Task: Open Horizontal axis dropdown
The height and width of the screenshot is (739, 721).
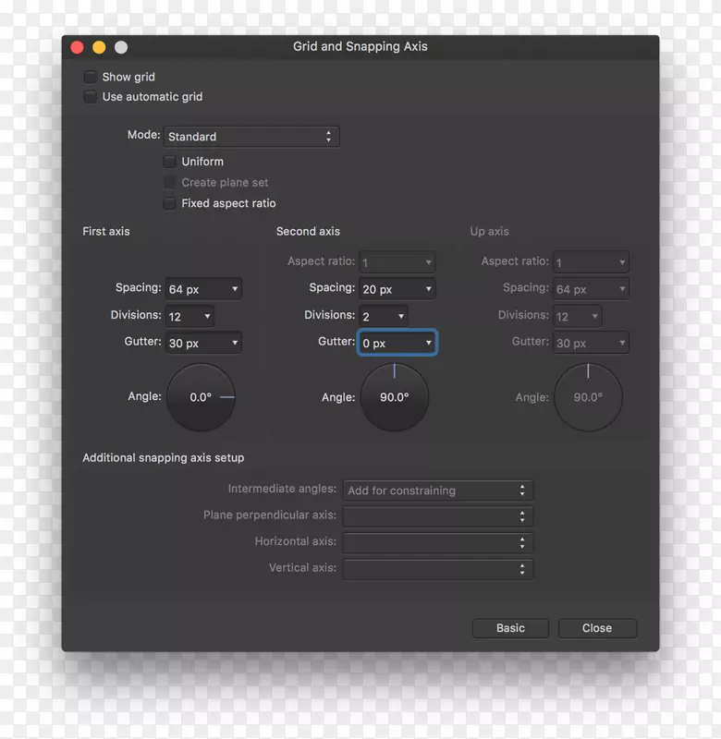Action: coord(438,543)
